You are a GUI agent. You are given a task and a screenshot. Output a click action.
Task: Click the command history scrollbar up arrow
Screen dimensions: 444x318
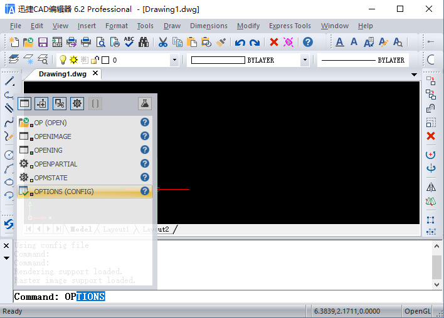pos(436,247)
